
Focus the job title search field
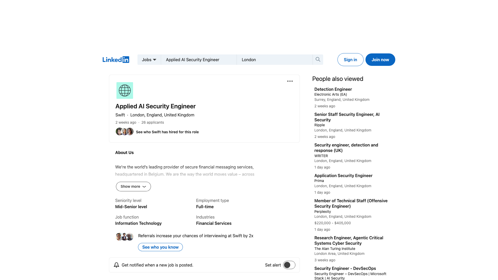click(x=199, y=60)
